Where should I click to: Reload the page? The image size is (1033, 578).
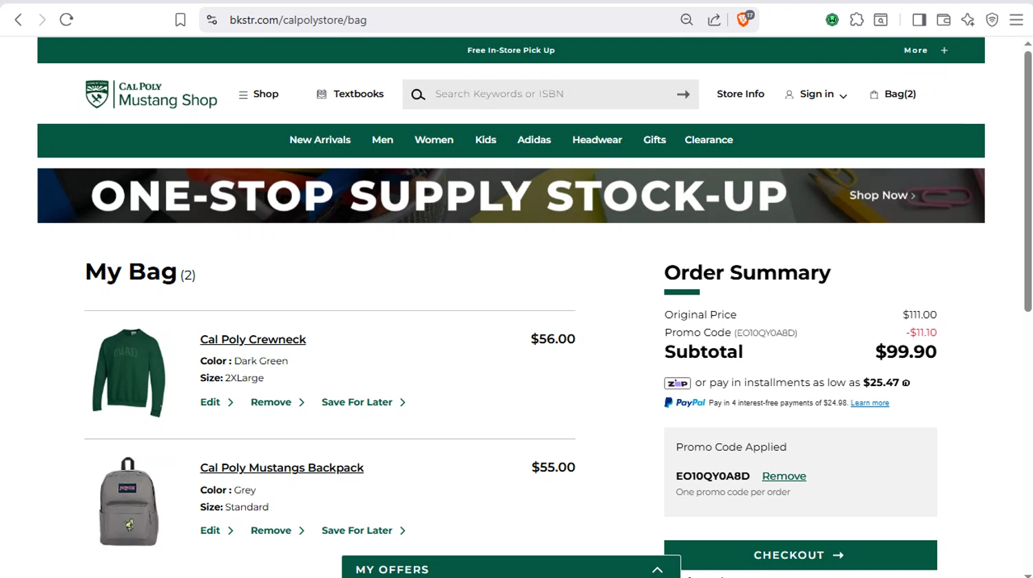point(66,20)
